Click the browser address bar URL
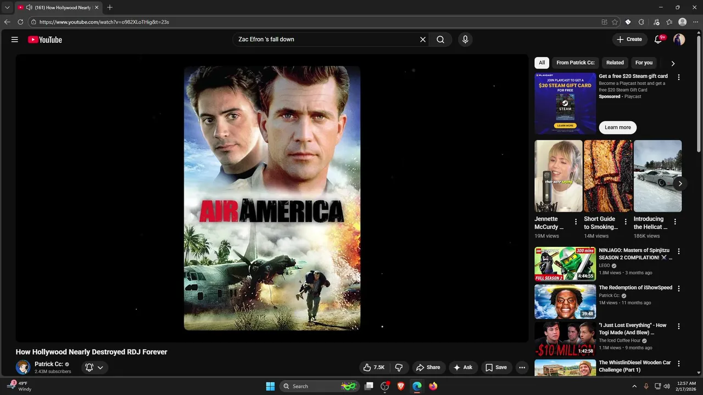The height and width of the screenshot is (395, 703). tap(104, 22)
